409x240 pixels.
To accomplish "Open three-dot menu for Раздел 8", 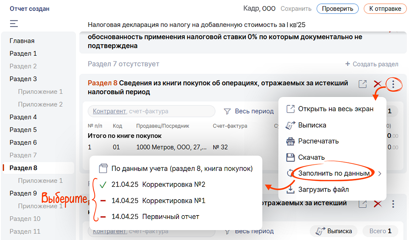I will [x=393, y=84].
